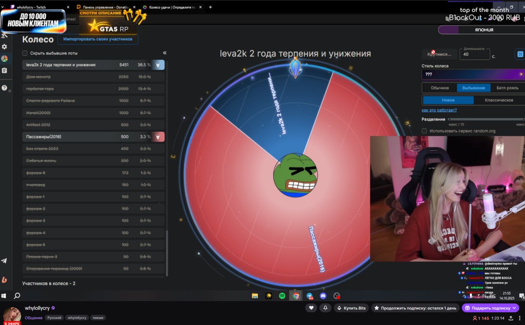
Task: Click the whylollycry channel avatar
Action: point(12,315)
